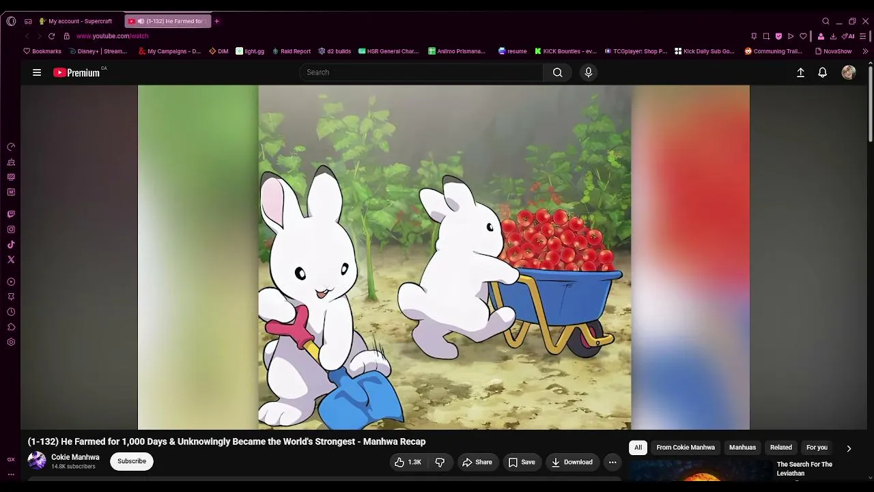
Task: Open History from the sidebar clock icon
Action: 11,312
